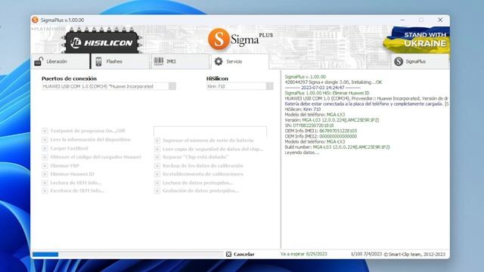The image size is (484, 272).
Task: Select the Servicio tab
Action: click(x=240, y=62)
